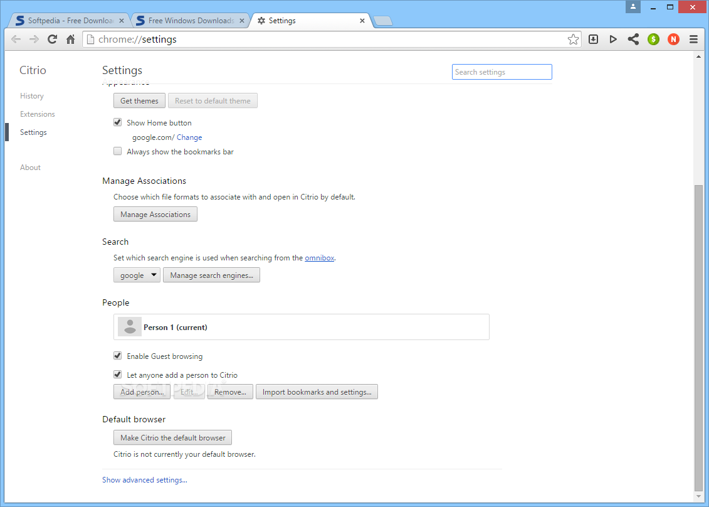Viewport: 709px width, 507px height.
Task: Click the green dollar extension icon
Action: point(653,40)
